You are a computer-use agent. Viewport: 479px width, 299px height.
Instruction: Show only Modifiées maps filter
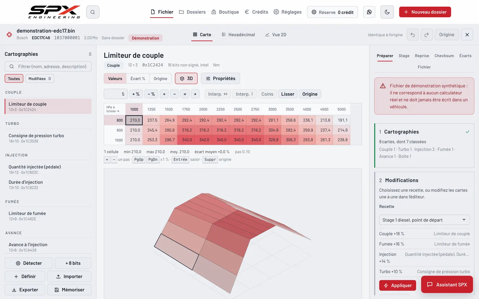pyautogui.click(x=40, y=78)
